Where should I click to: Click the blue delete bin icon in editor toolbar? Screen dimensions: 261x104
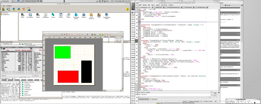click(87, 35)
